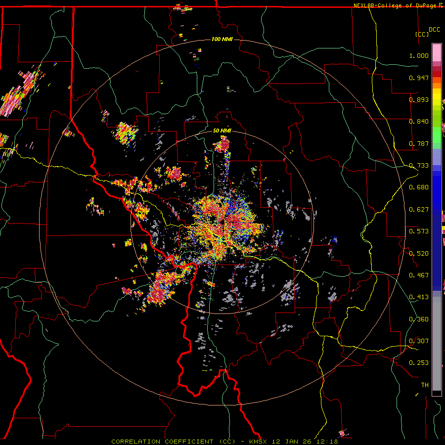445x445 pixels.
Task: Select the 0.360 scale value
Action: pos(419,319)
